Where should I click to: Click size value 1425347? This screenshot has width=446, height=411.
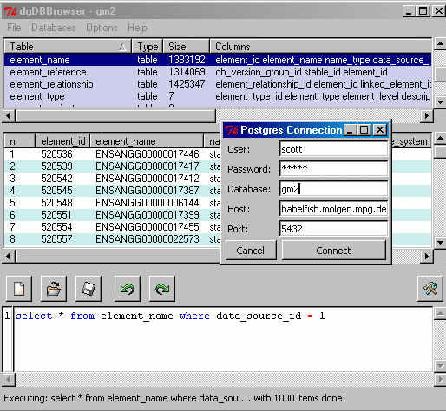187,84
